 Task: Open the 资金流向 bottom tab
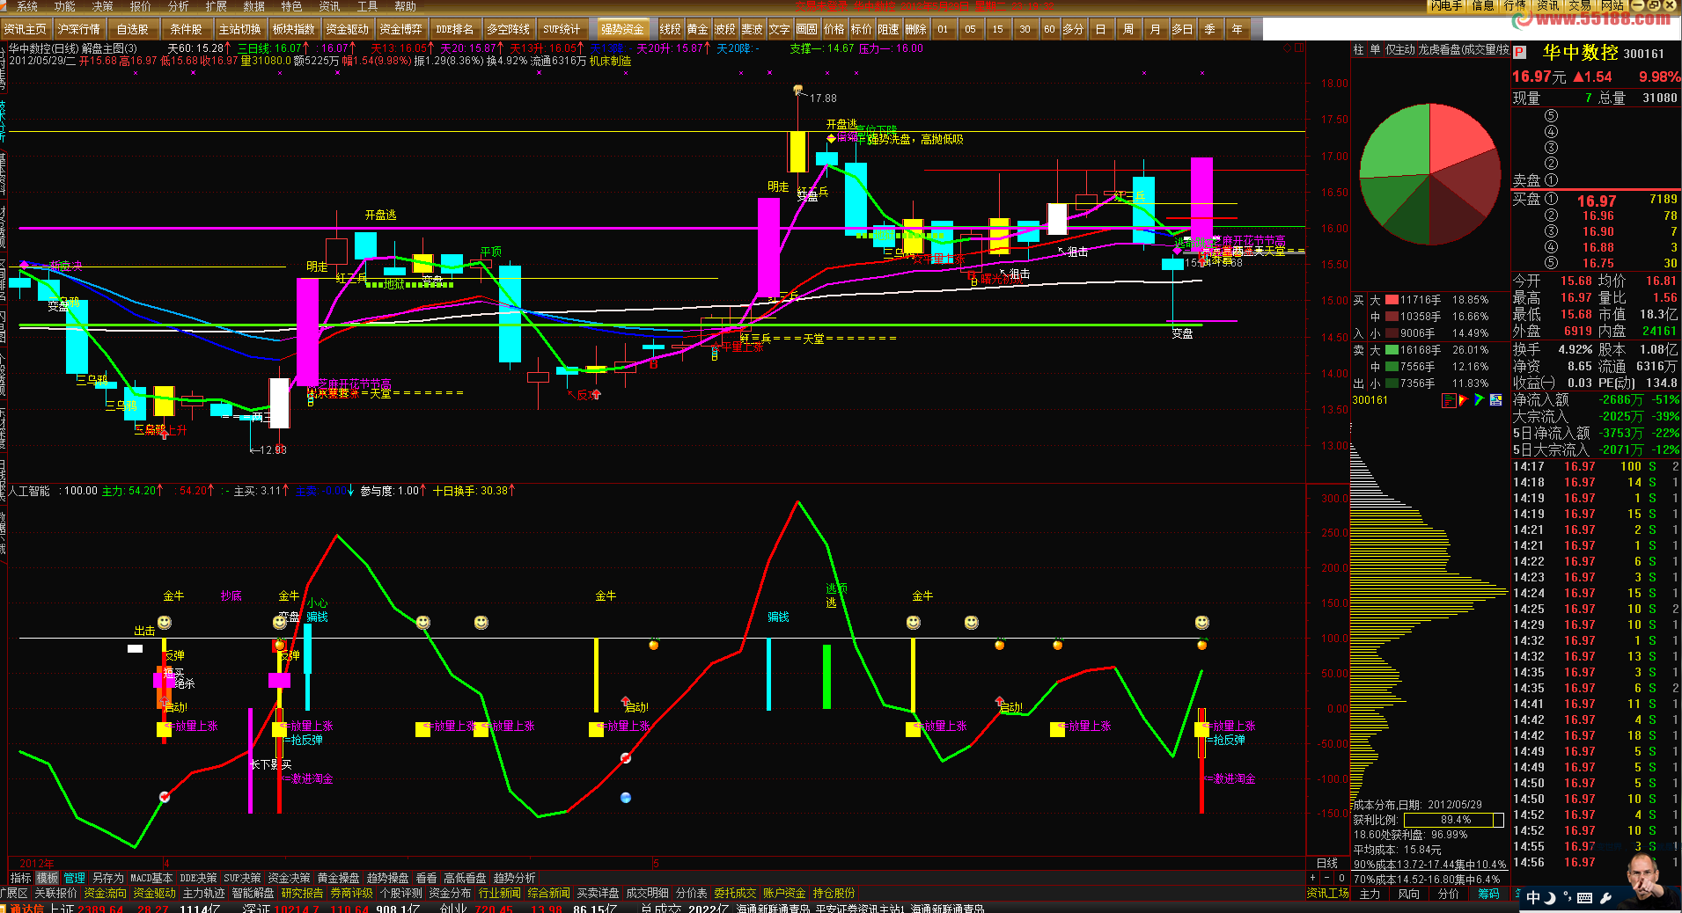(106, 893)
